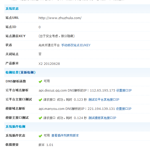Click green checkmark next to DNS解析函数

click(40, 81)
